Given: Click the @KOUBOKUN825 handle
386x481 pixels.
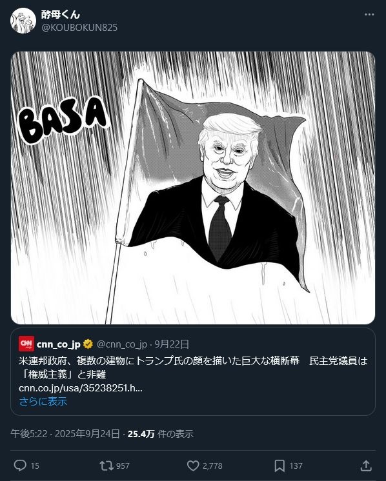Looking at the screenshot, I should tap(79, 28).
